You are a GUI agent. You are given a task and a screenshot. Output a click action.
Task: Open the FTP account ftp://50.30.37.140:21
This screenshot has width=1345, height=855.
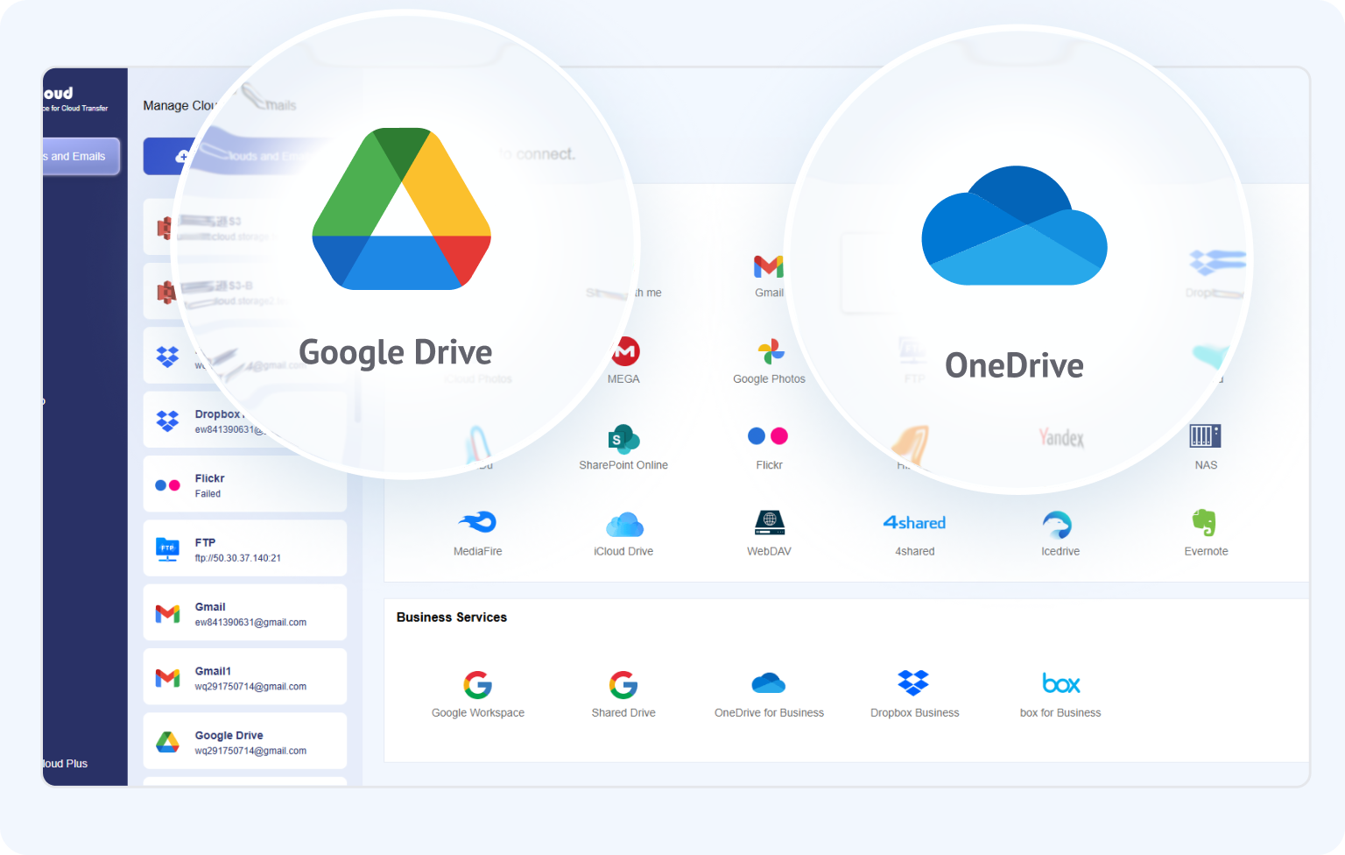click(x=245, y=548)
